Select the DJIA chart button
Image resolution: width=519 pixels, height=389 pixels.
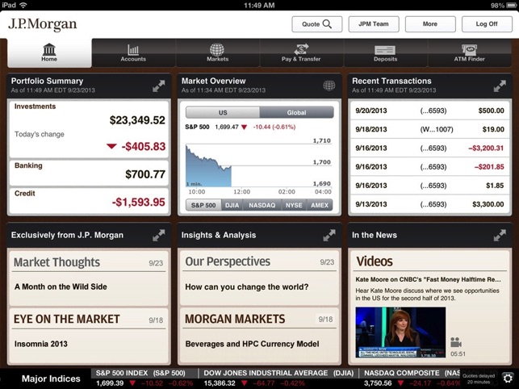point(232,205)
